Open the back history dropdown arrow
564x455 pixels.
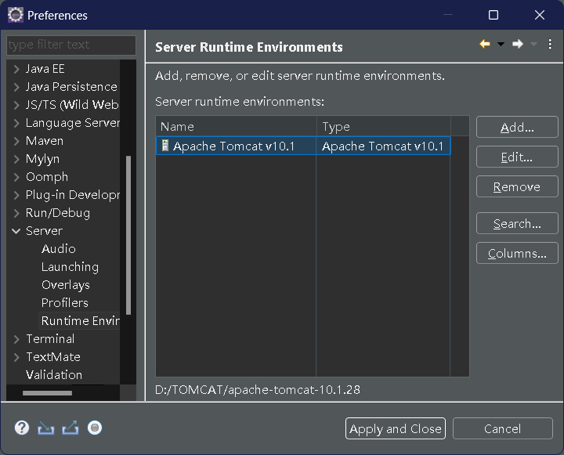pos(501,44)
